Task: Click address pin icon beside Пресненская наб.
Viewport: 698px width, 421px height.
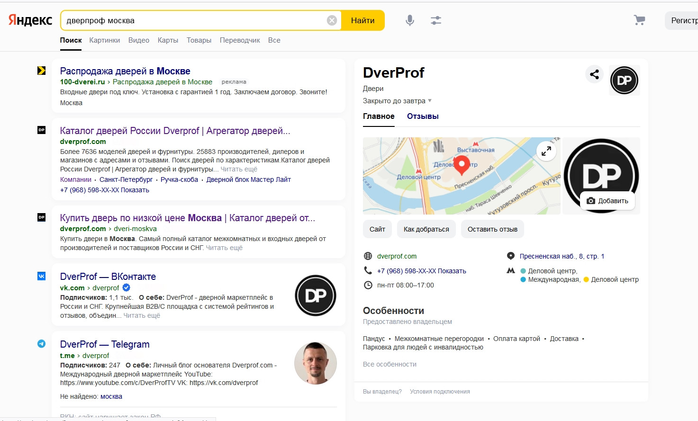Action: [511, 256]
